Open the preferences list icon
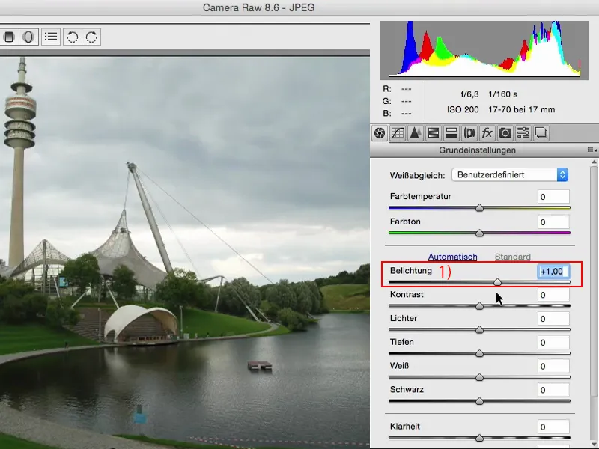Screen dimensions: 599x449 (x=51, y=37)
